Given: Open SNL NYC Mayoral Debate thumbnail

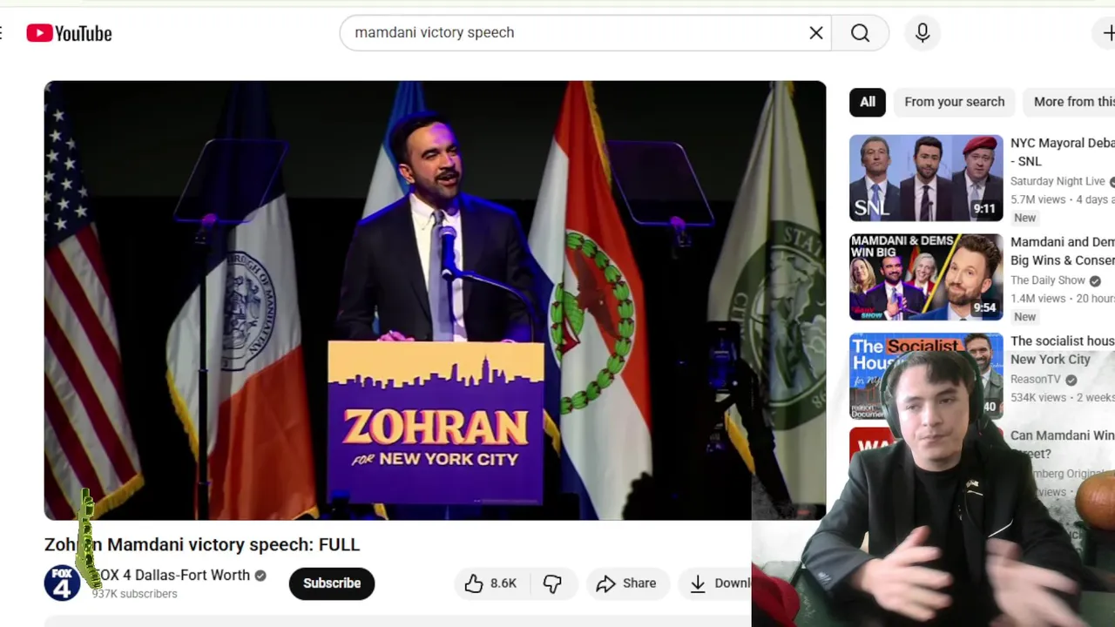Looking at the screenshot, I should (926, 178).
